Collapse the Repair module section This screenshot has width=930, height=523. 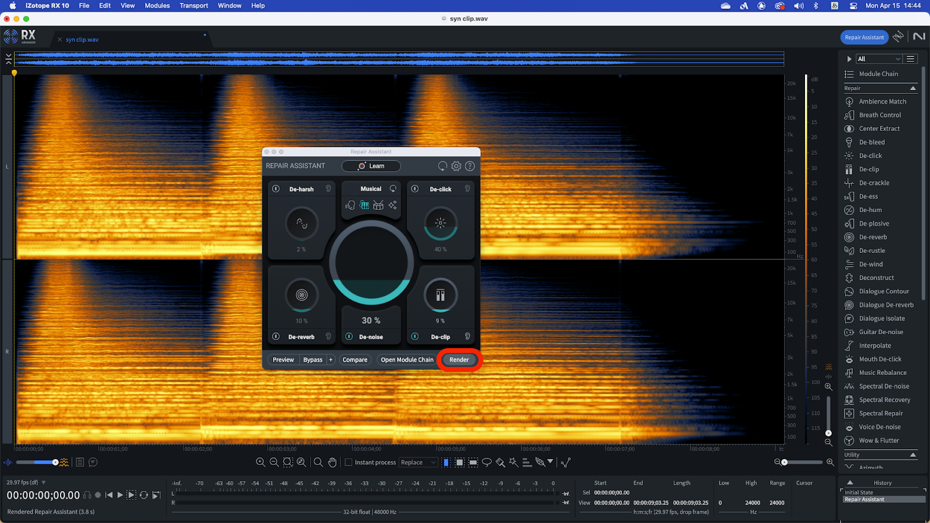pos(913,88)
